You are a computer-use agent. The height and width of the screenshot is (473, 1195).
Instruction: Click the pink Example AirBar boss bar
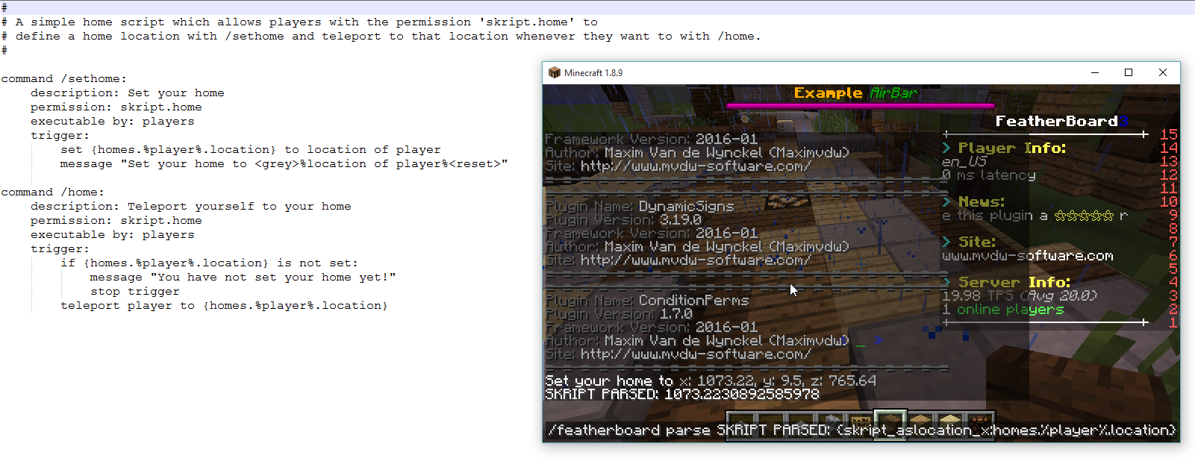click(x=860, y=106)
